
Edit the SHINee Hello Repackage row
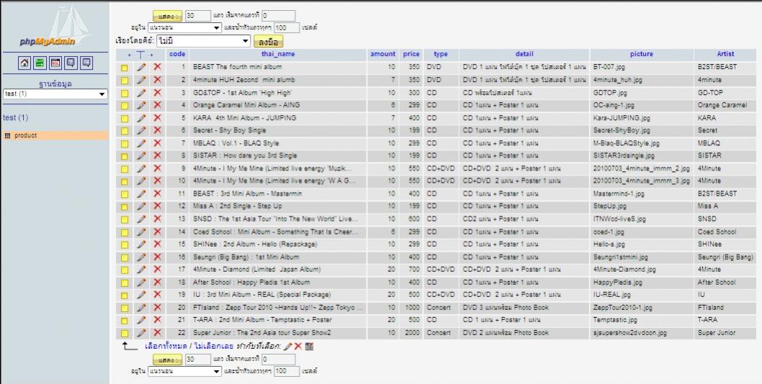click(x=141, y=244)
